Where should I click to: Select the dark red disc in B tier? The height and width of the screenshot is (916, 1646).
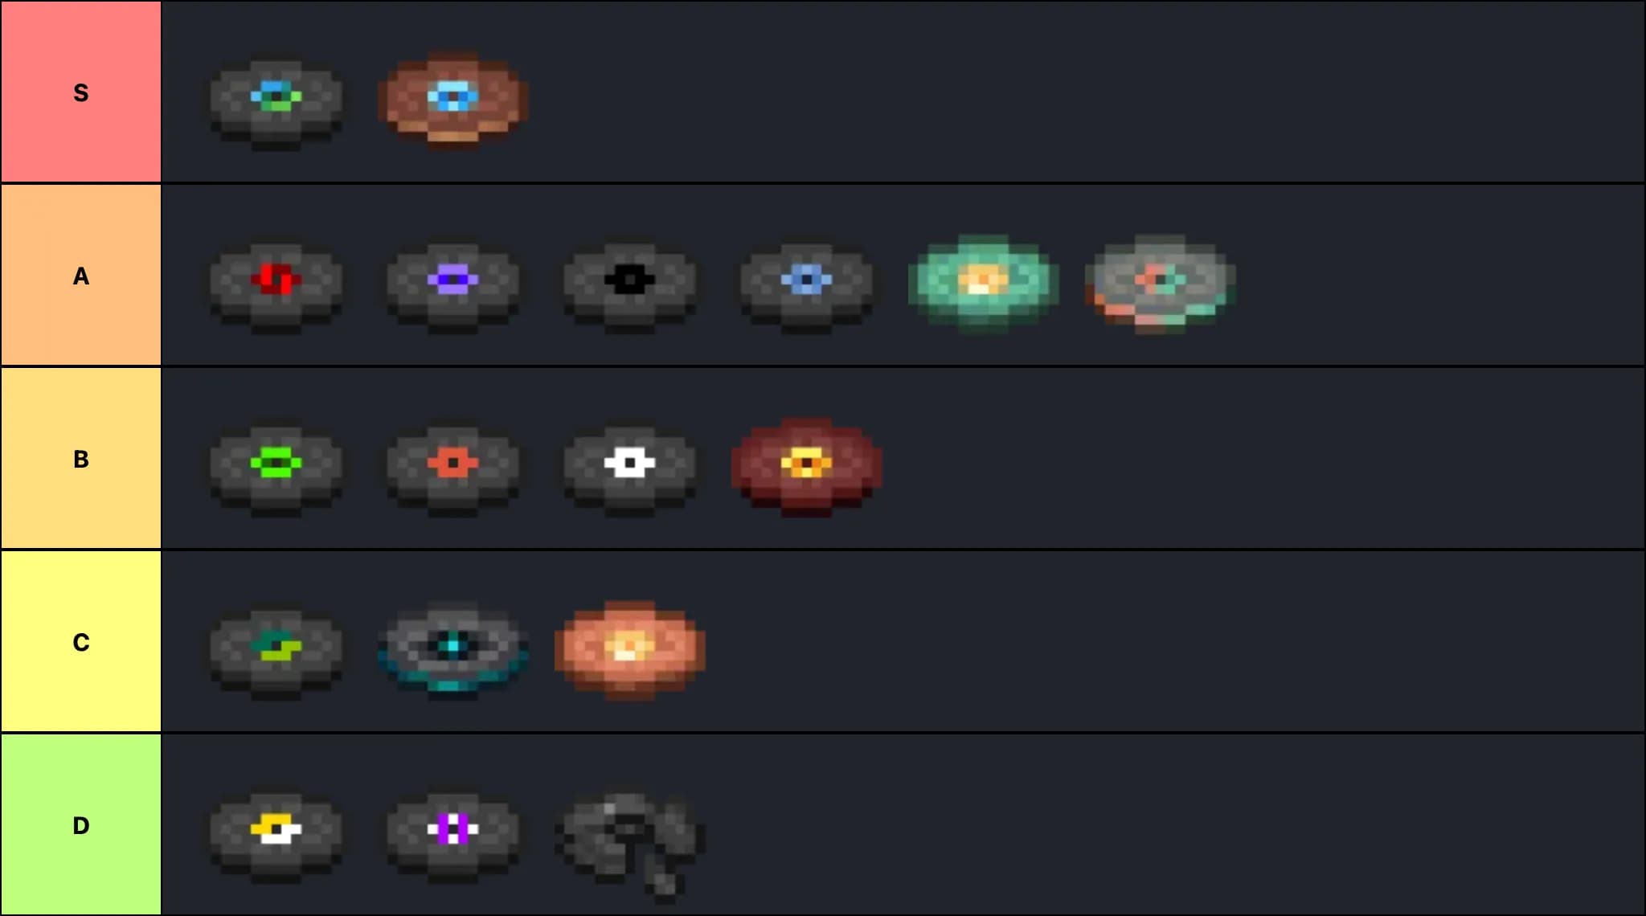pyautogui.click(x=806, y=466)
